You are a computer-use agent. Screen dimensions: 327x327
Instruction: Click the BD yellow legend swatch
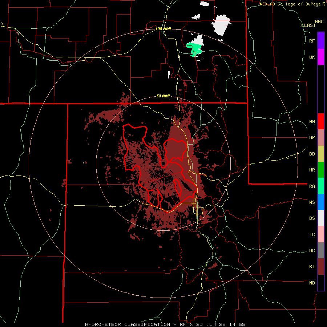pos(321,154)
